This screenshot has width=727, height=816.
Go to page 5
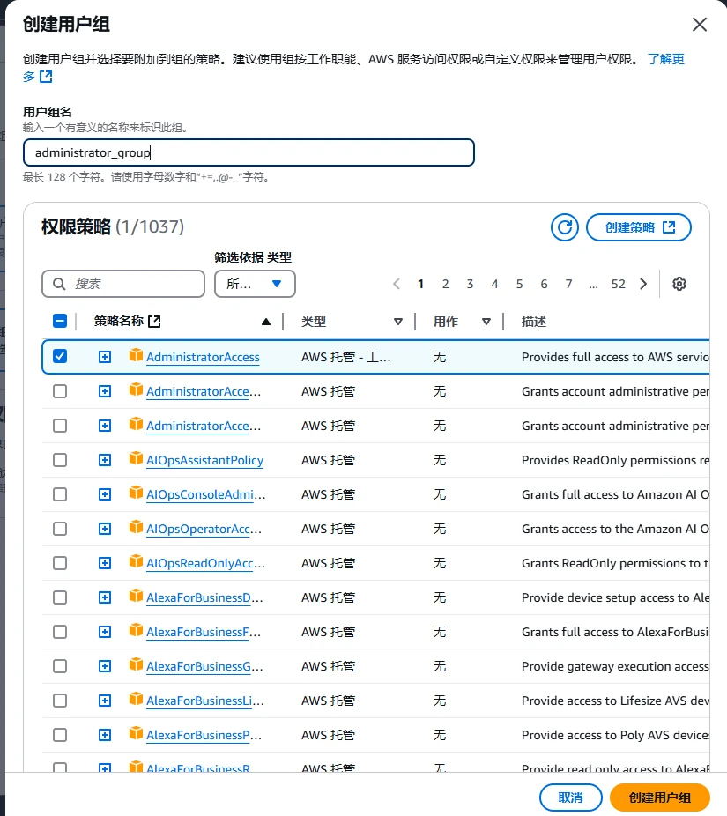[x=519, y=284]
